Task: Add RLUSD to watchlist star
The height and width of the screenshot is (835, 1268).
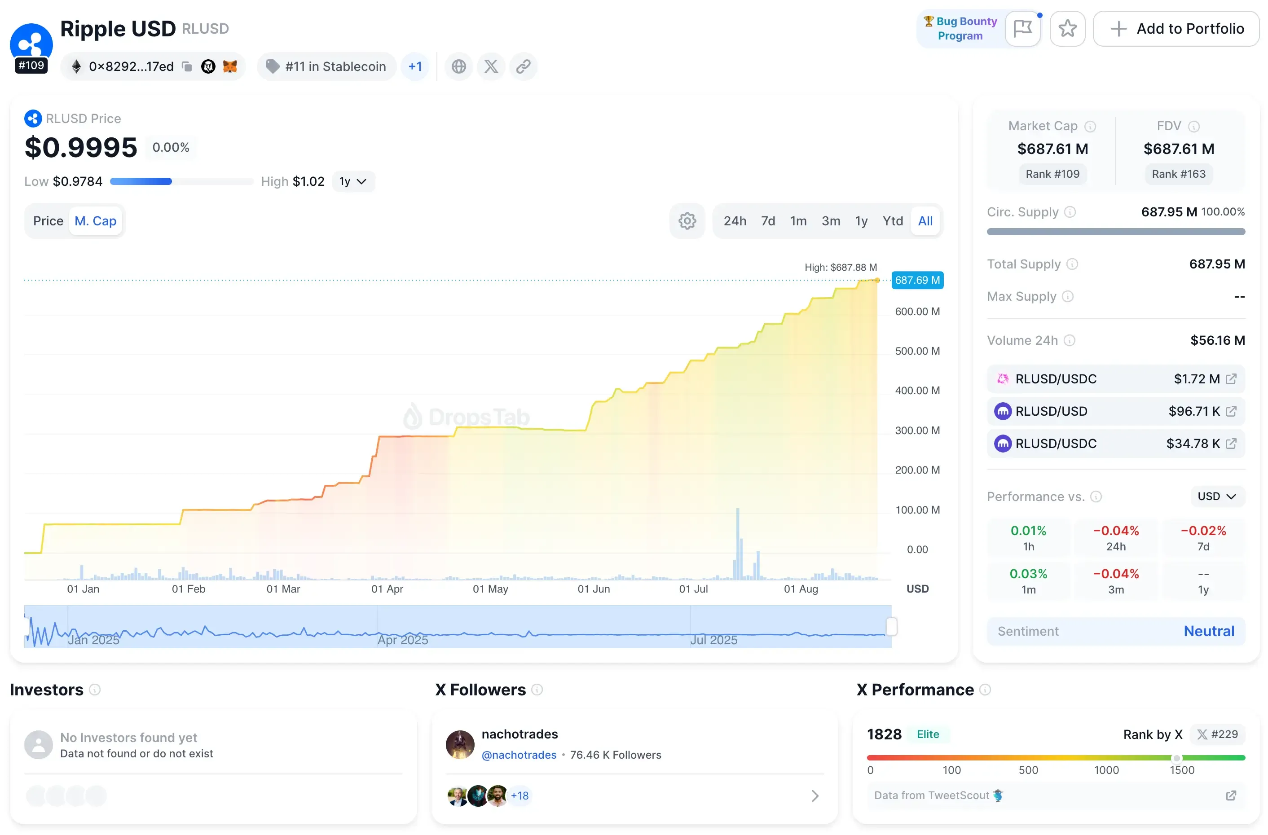Action: [x=1067, y=28]
